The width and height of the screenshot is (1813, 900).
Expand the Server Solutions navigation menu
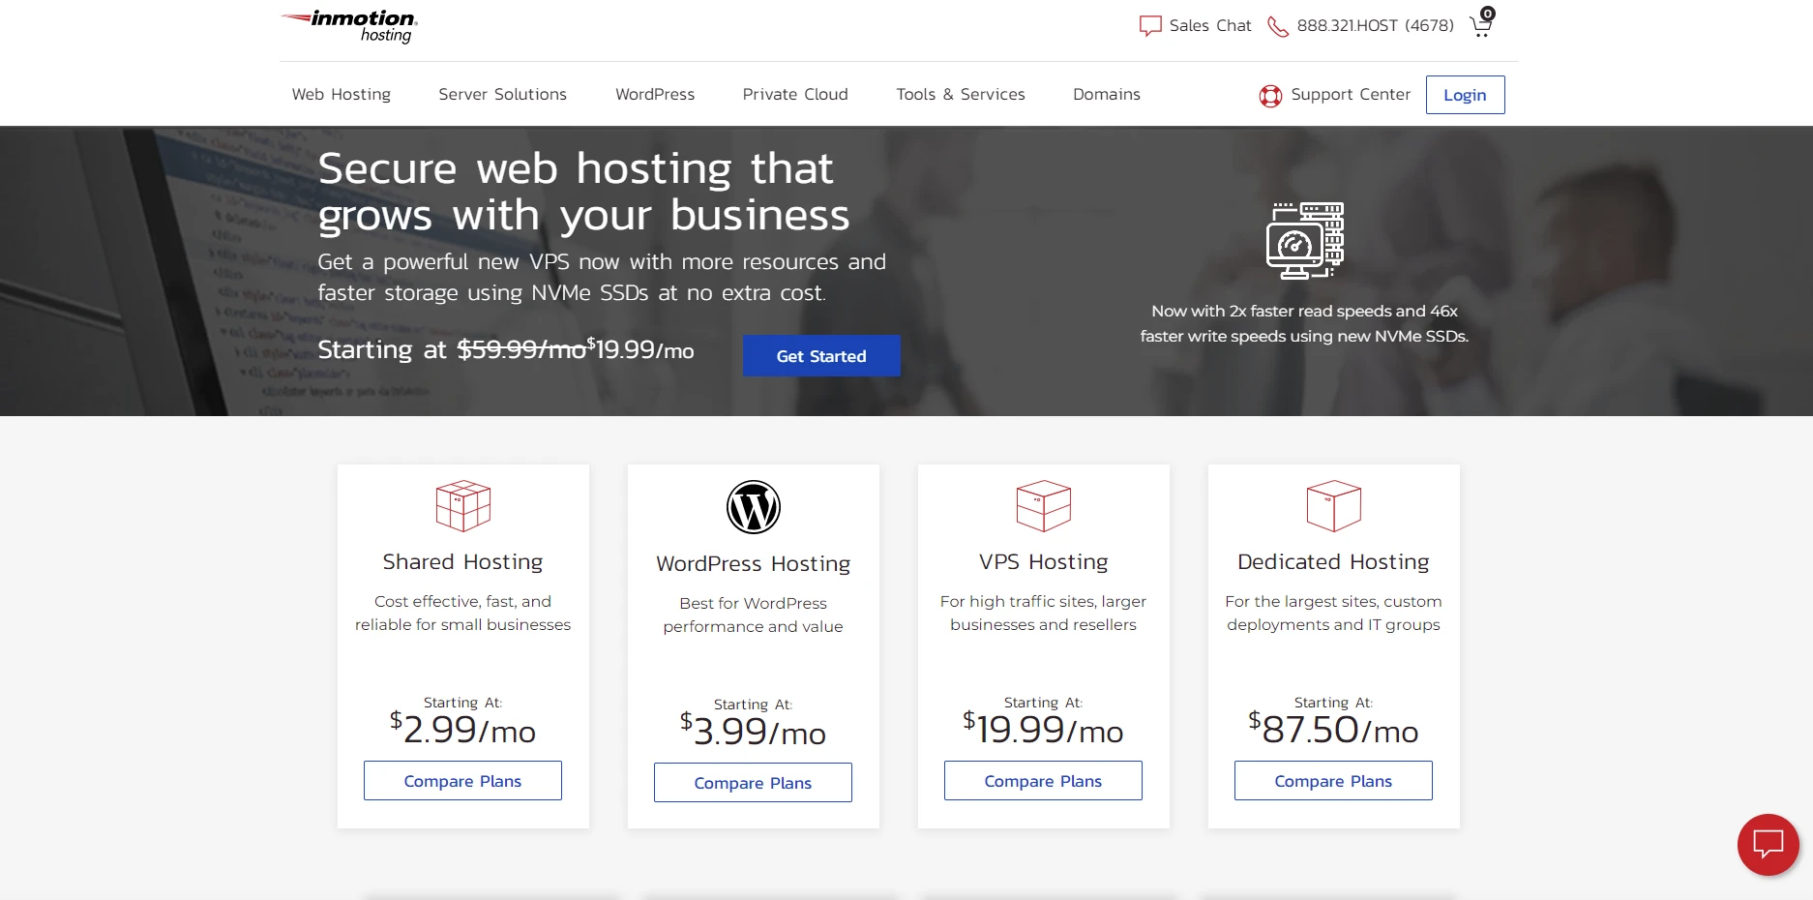[502, 94]
